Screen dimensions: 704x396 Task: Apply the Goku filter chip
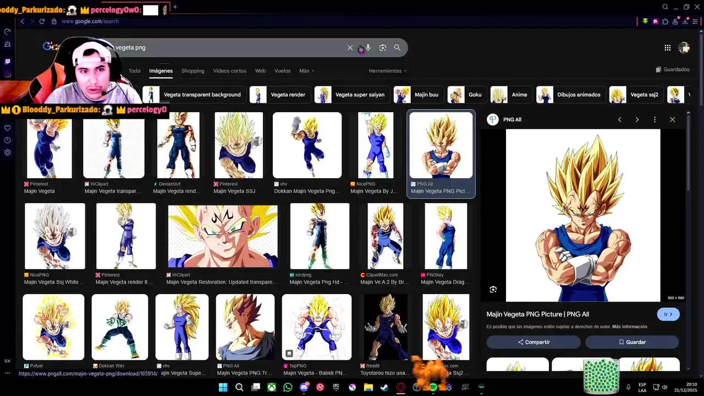point(466,95)
